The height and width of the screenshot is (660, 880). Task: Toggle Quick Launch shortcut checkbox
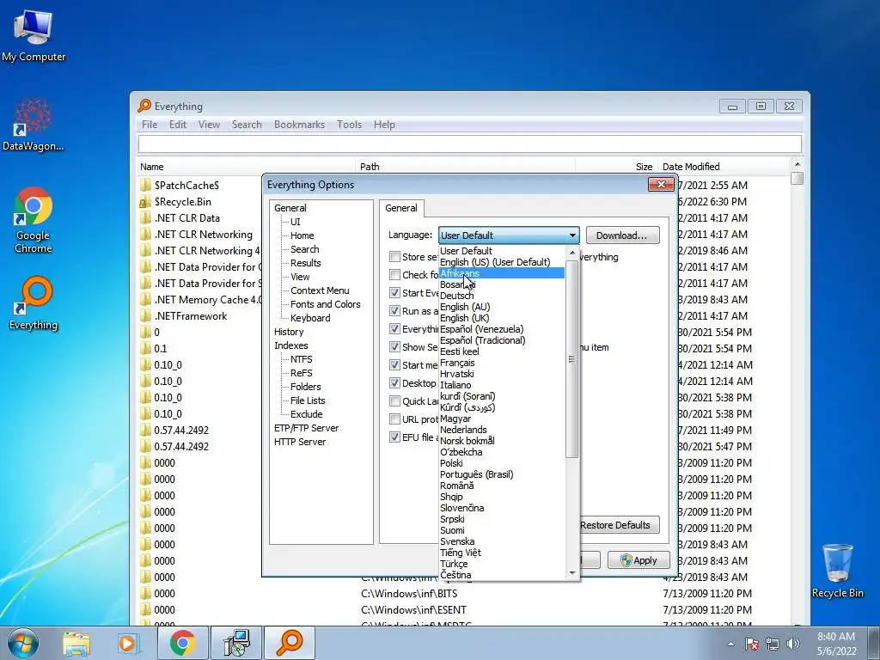[394, 400]
